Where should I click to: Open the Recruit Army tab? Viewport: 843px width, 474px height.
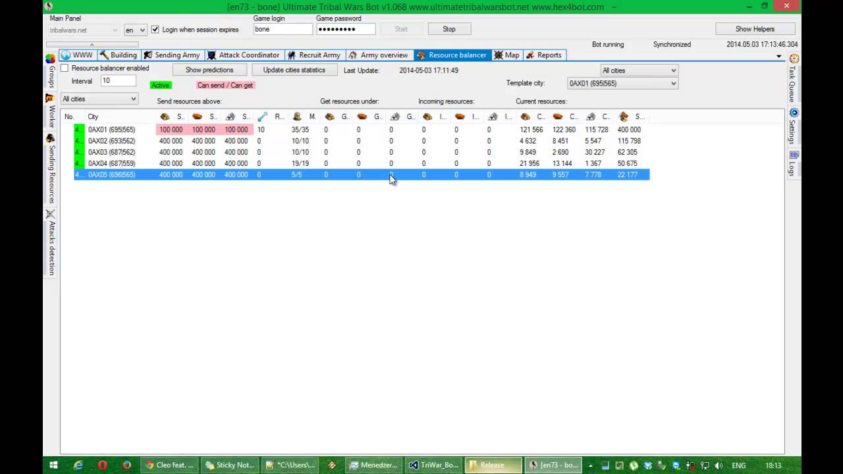pyautogui.click(x=314, y=55)
